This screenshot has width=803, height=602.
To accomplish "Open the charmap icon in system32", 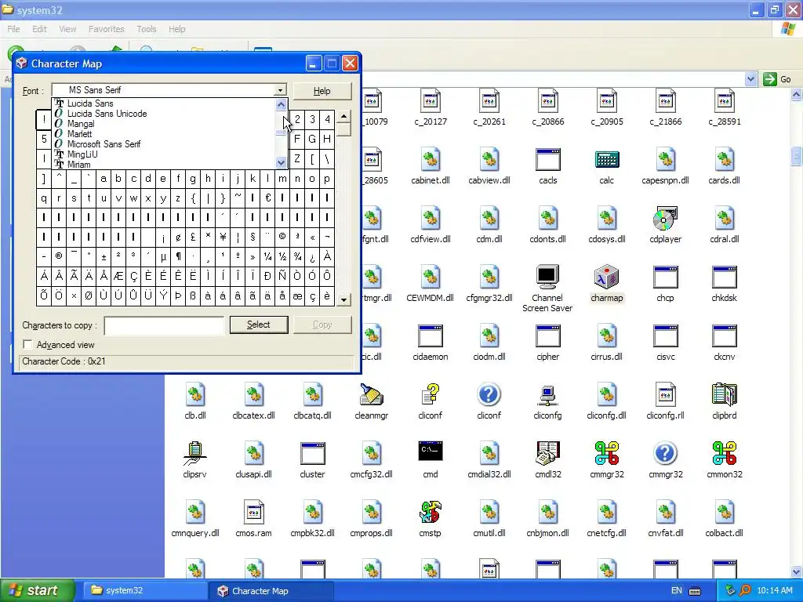I will pos(606,277).
